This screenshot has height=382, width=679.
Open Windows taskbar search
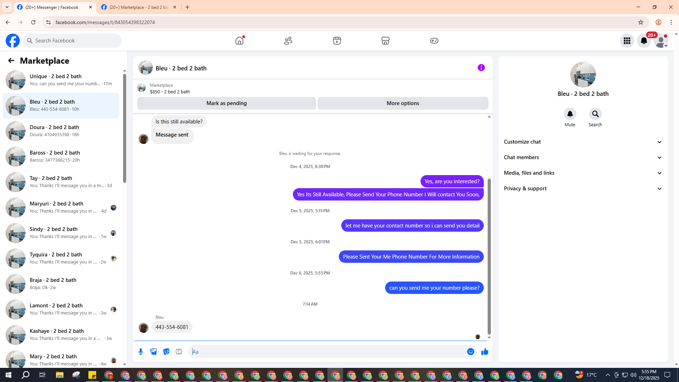point(25,375)
